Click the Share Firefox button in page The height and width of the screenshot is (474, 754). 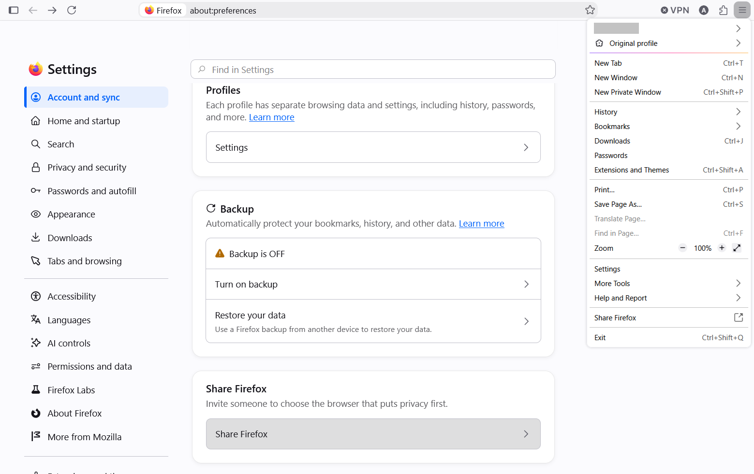coord(373,434)
